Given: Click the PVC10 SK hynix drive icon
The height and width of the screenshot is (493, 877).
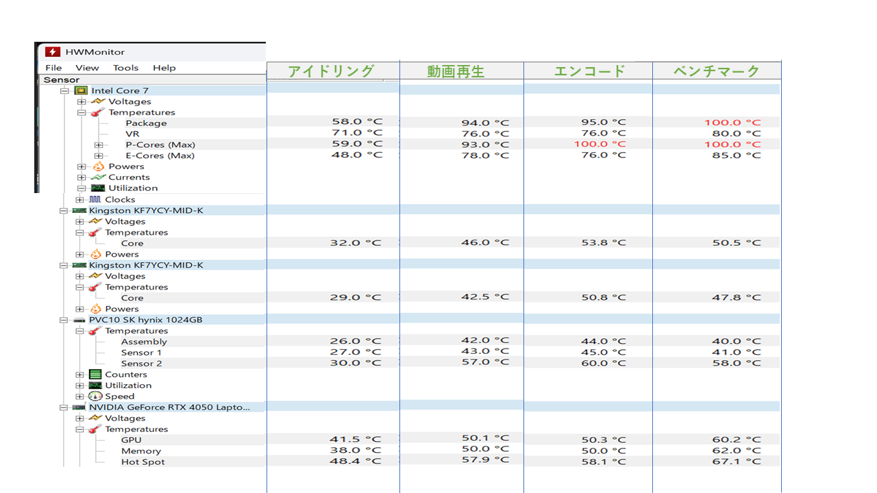Looking at the screenshot, I should tap(78, 320).
